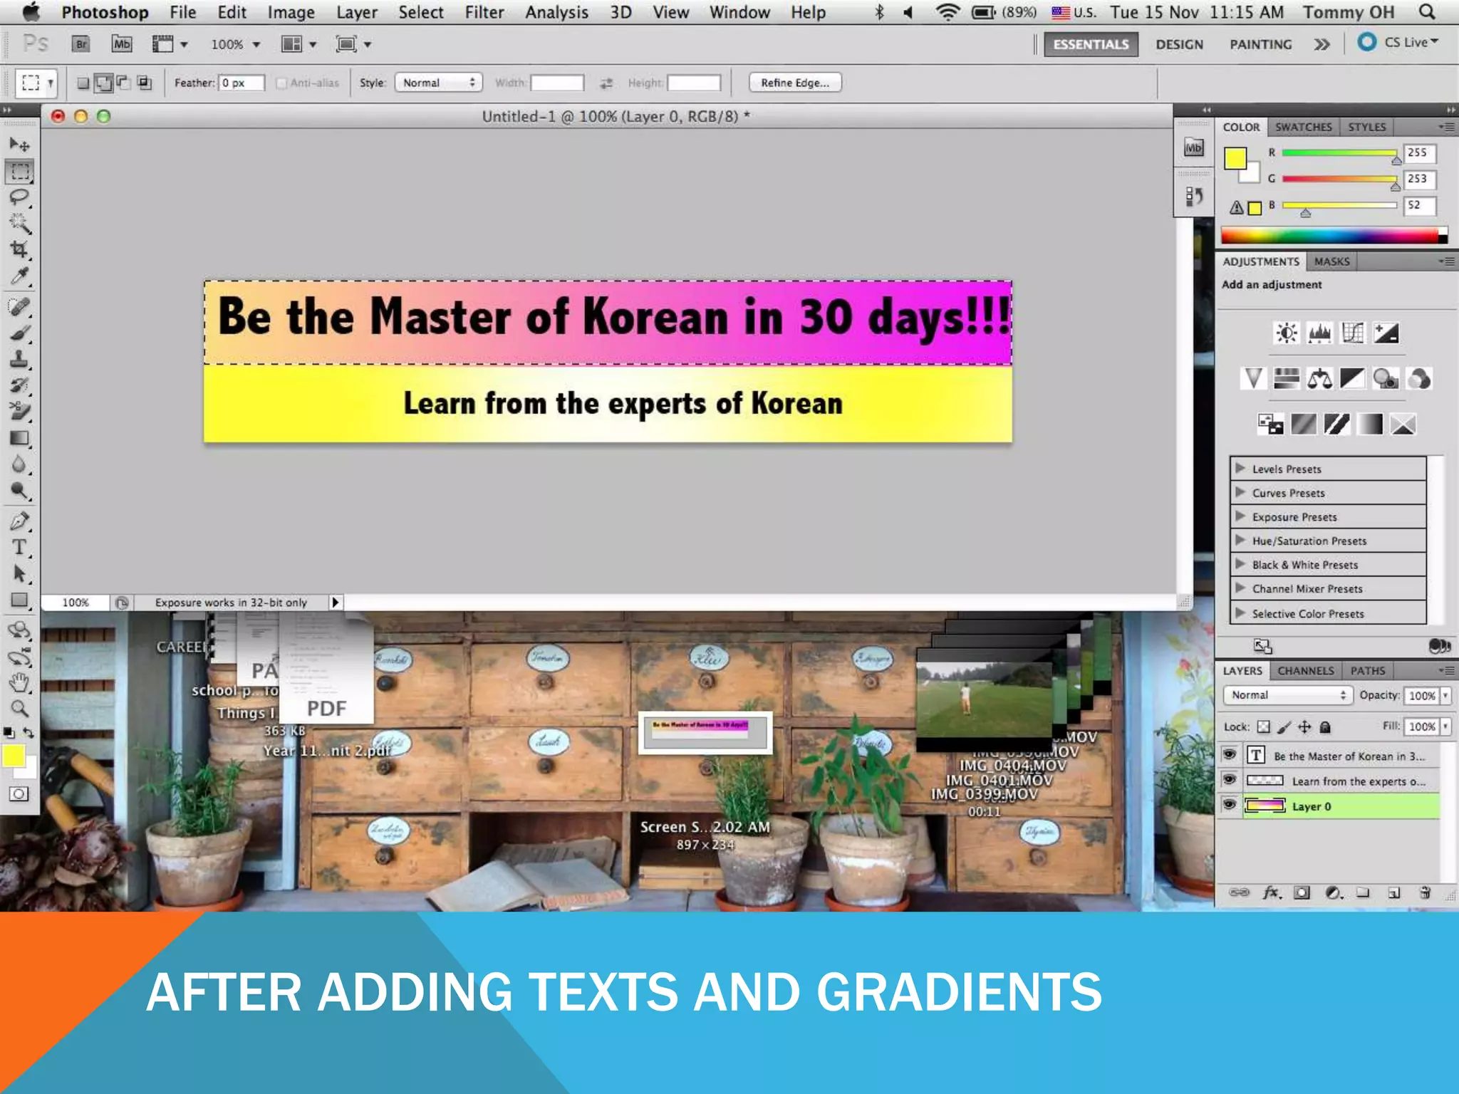Screen dimensions: 1459x1094
Task: Switch to the Channels tab
Action: point(1305,671)
